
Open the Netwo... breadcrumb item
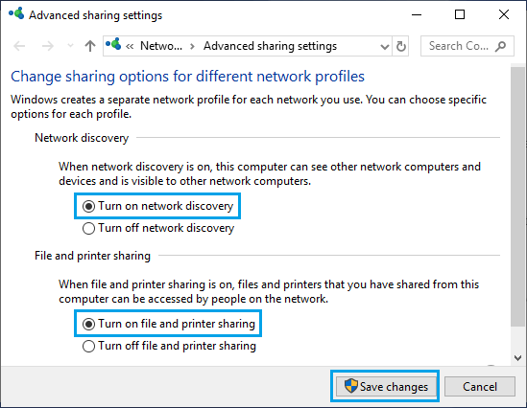tap(161, 46)
